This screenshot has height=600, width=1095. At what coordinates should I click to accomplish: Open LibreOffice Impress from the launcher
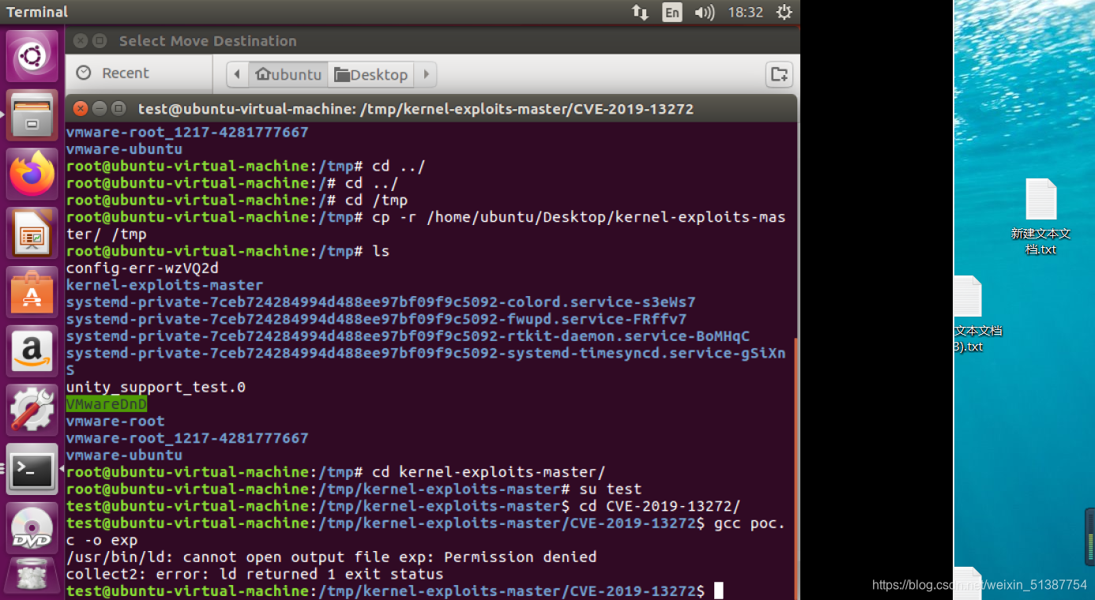click(32, 233)
